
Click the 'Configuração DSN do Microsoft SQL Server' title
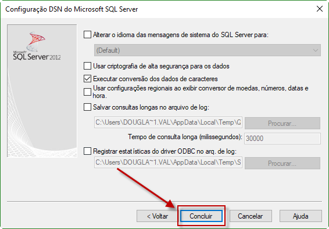pyautogui.click(x=71, y=9)
